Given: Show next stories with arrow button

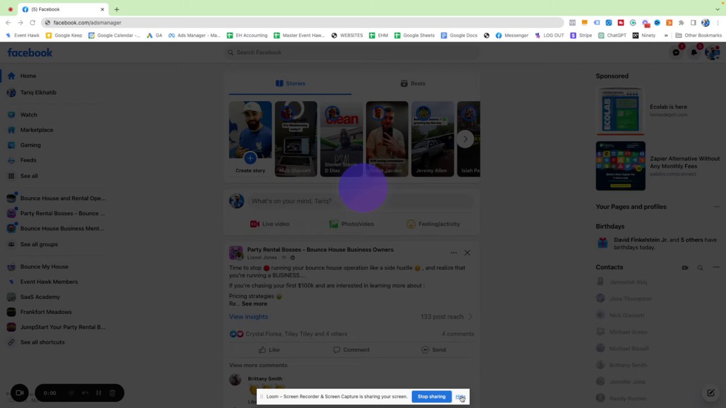Looking at the screenshot, I should [465, 139].
